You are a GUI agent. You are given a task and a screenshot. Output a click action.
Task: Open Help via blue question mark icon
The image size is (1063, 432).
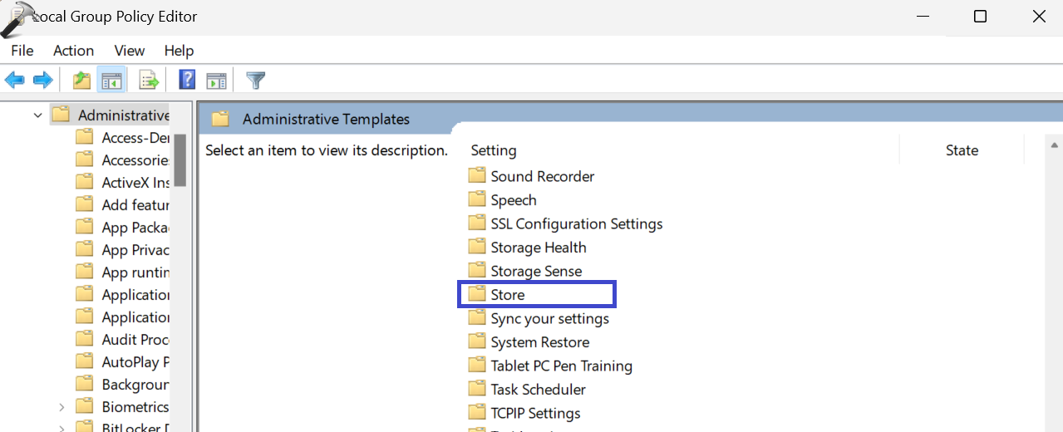[187, 81]
